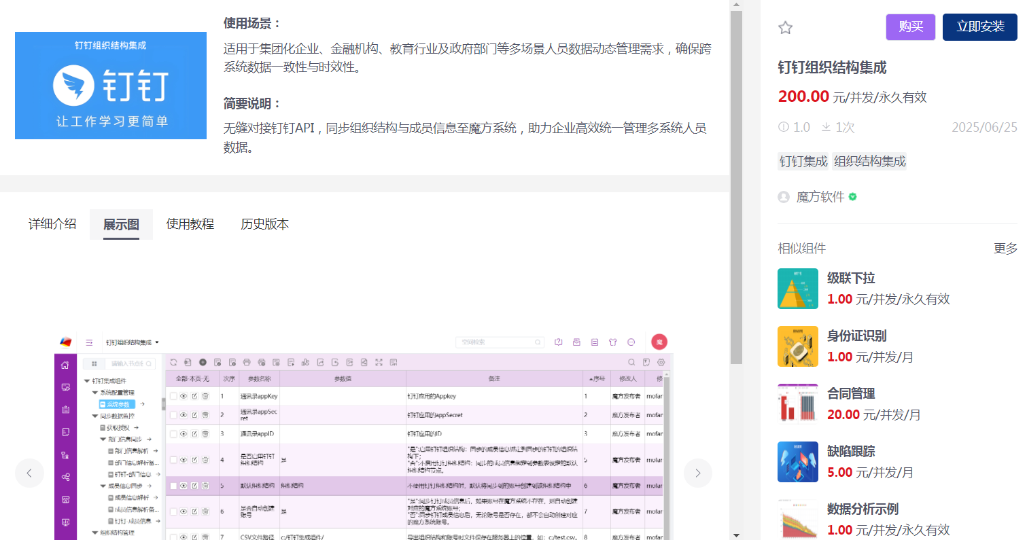View the 历史版本 tab
Image resolution: width=1027 pixels, height=540 pixels.
265,224
